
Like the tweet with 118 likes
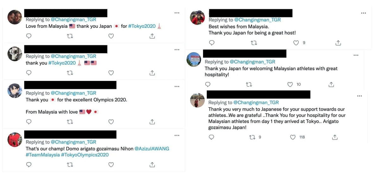click(293, 137)
